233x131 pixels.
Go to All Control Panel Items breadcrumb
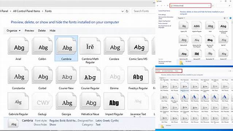click(x=27, y=11)
